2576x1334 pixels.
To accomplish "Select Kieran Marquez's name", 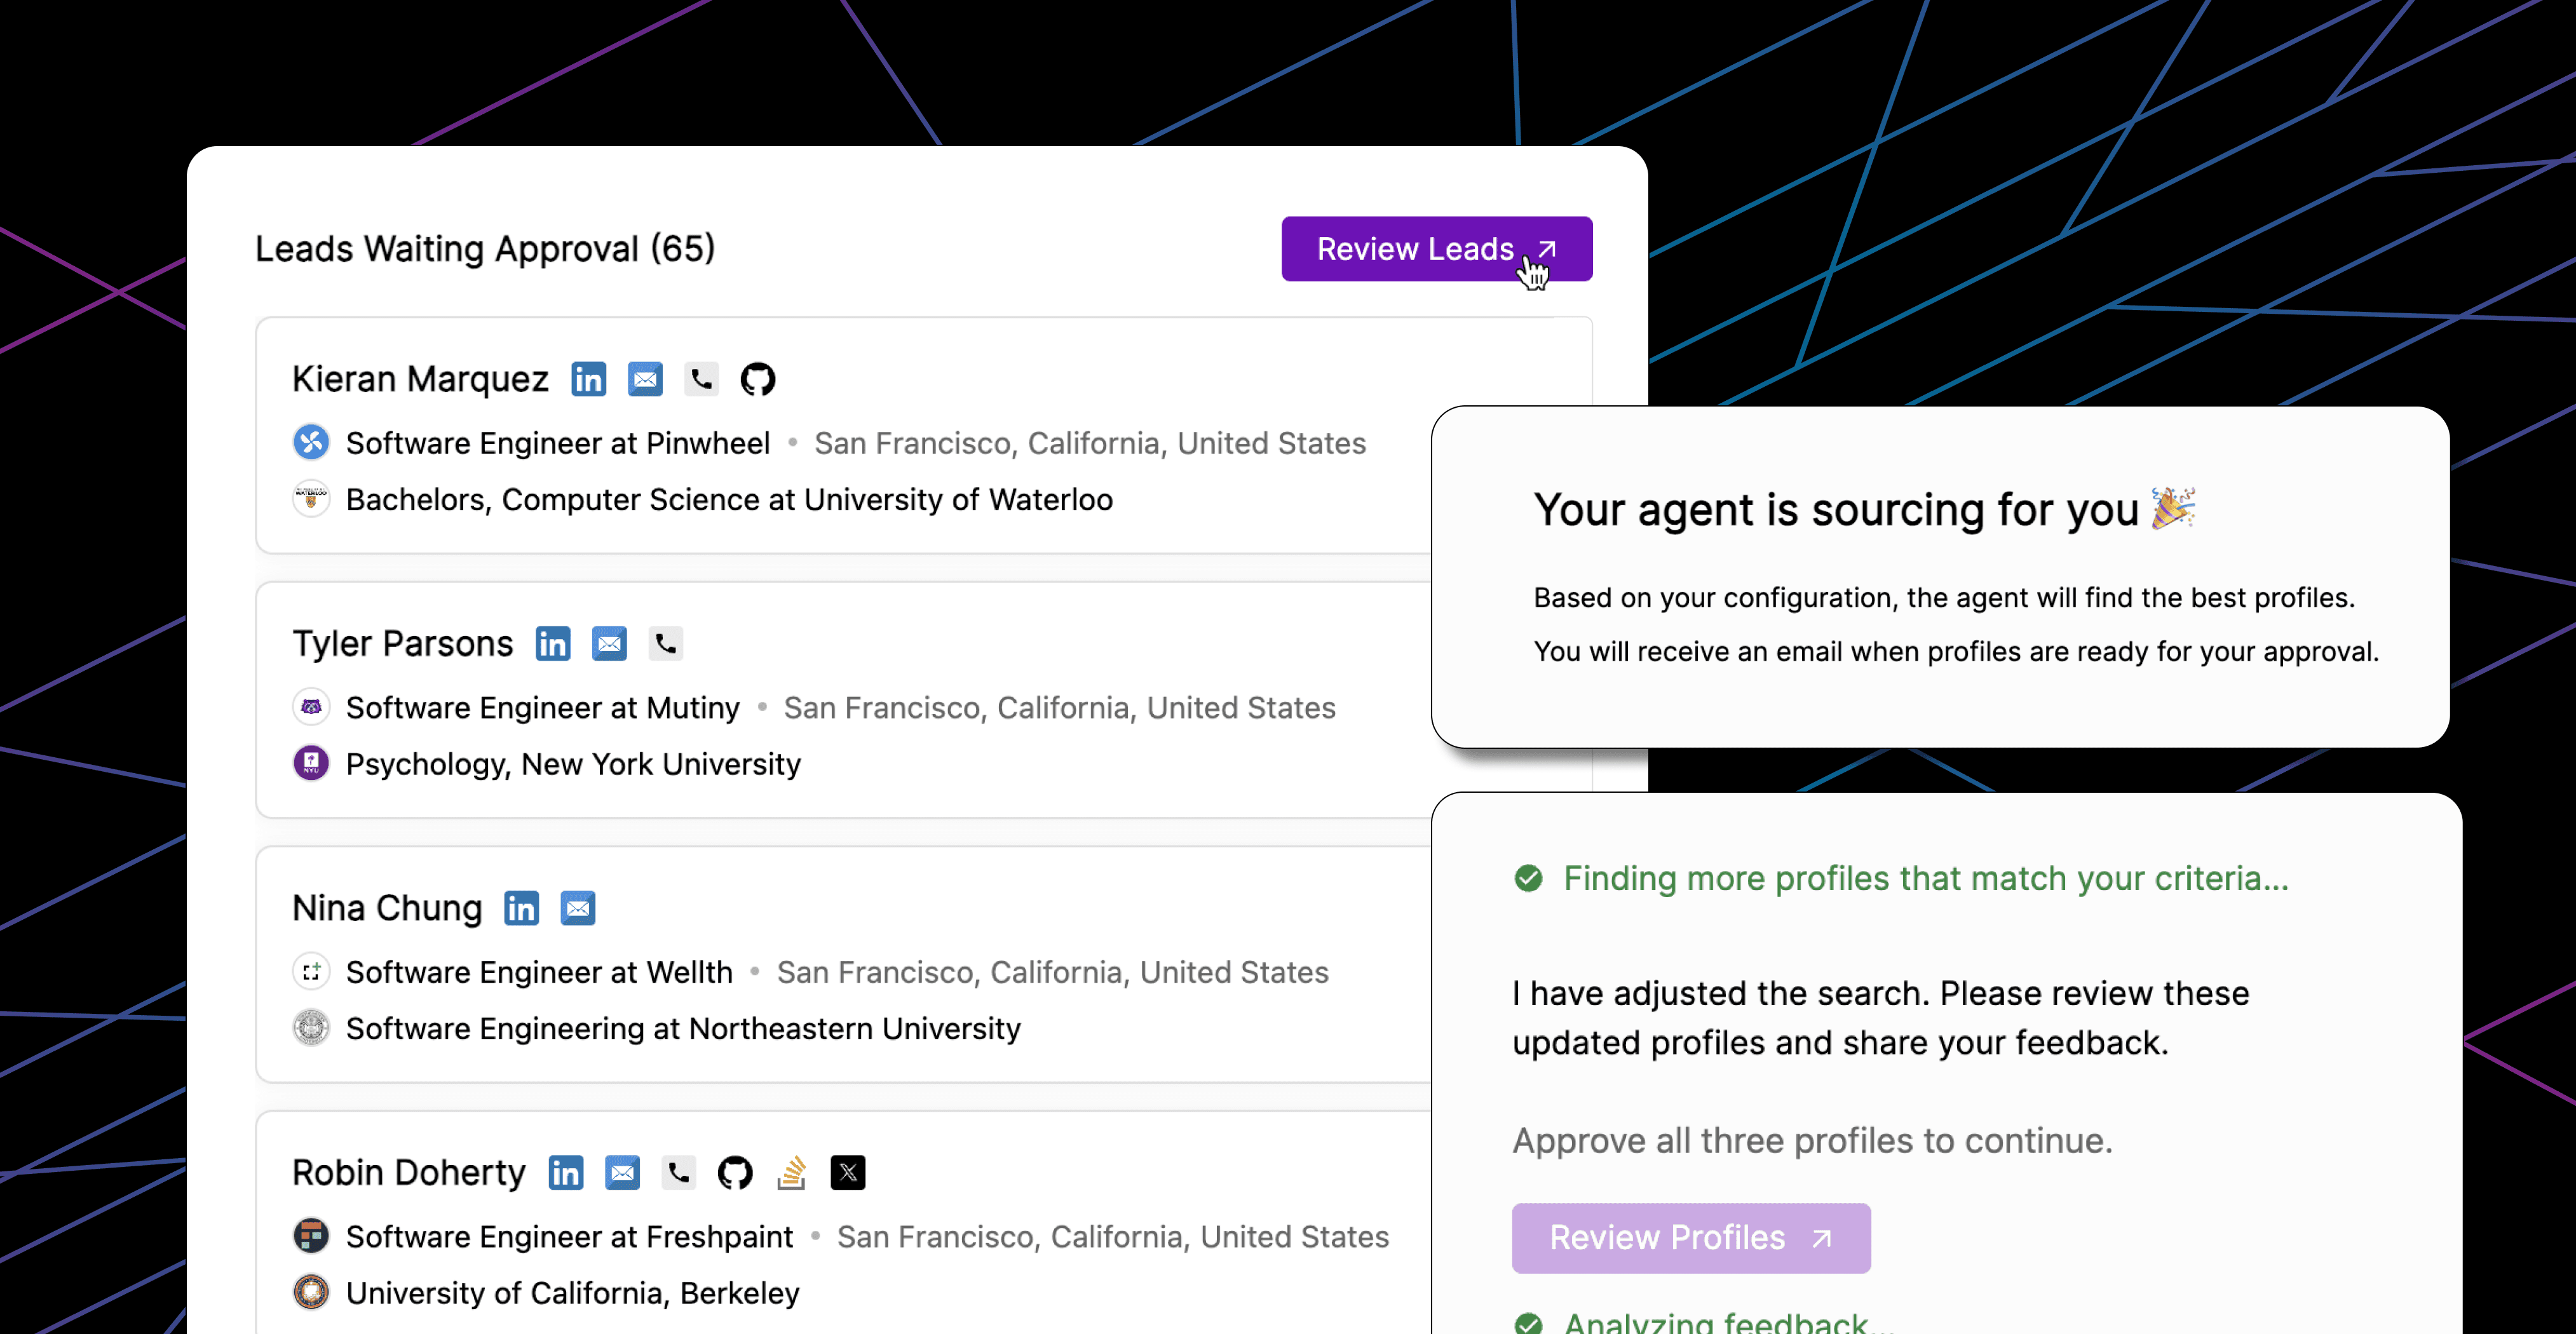I will [420, 379].
